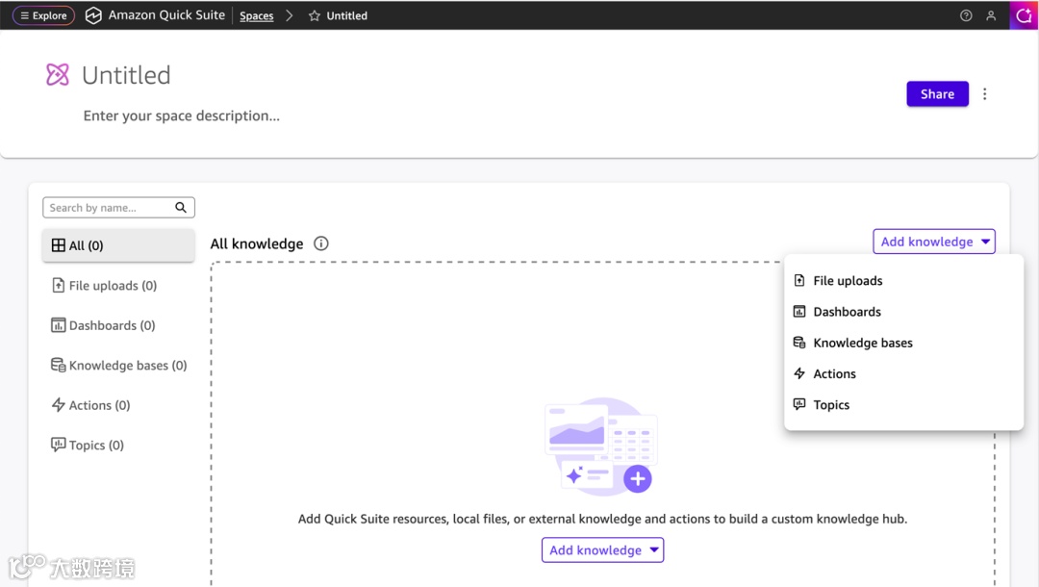This screenshot has width=1039, height=587.
Task: Open help question mark icon
Action: [966, 15]
